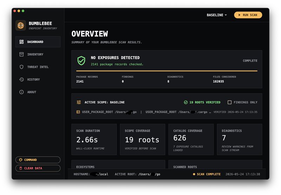Screen dimensions: 281x195
Task: Click the Command palette icon
Action: point(21,160)
